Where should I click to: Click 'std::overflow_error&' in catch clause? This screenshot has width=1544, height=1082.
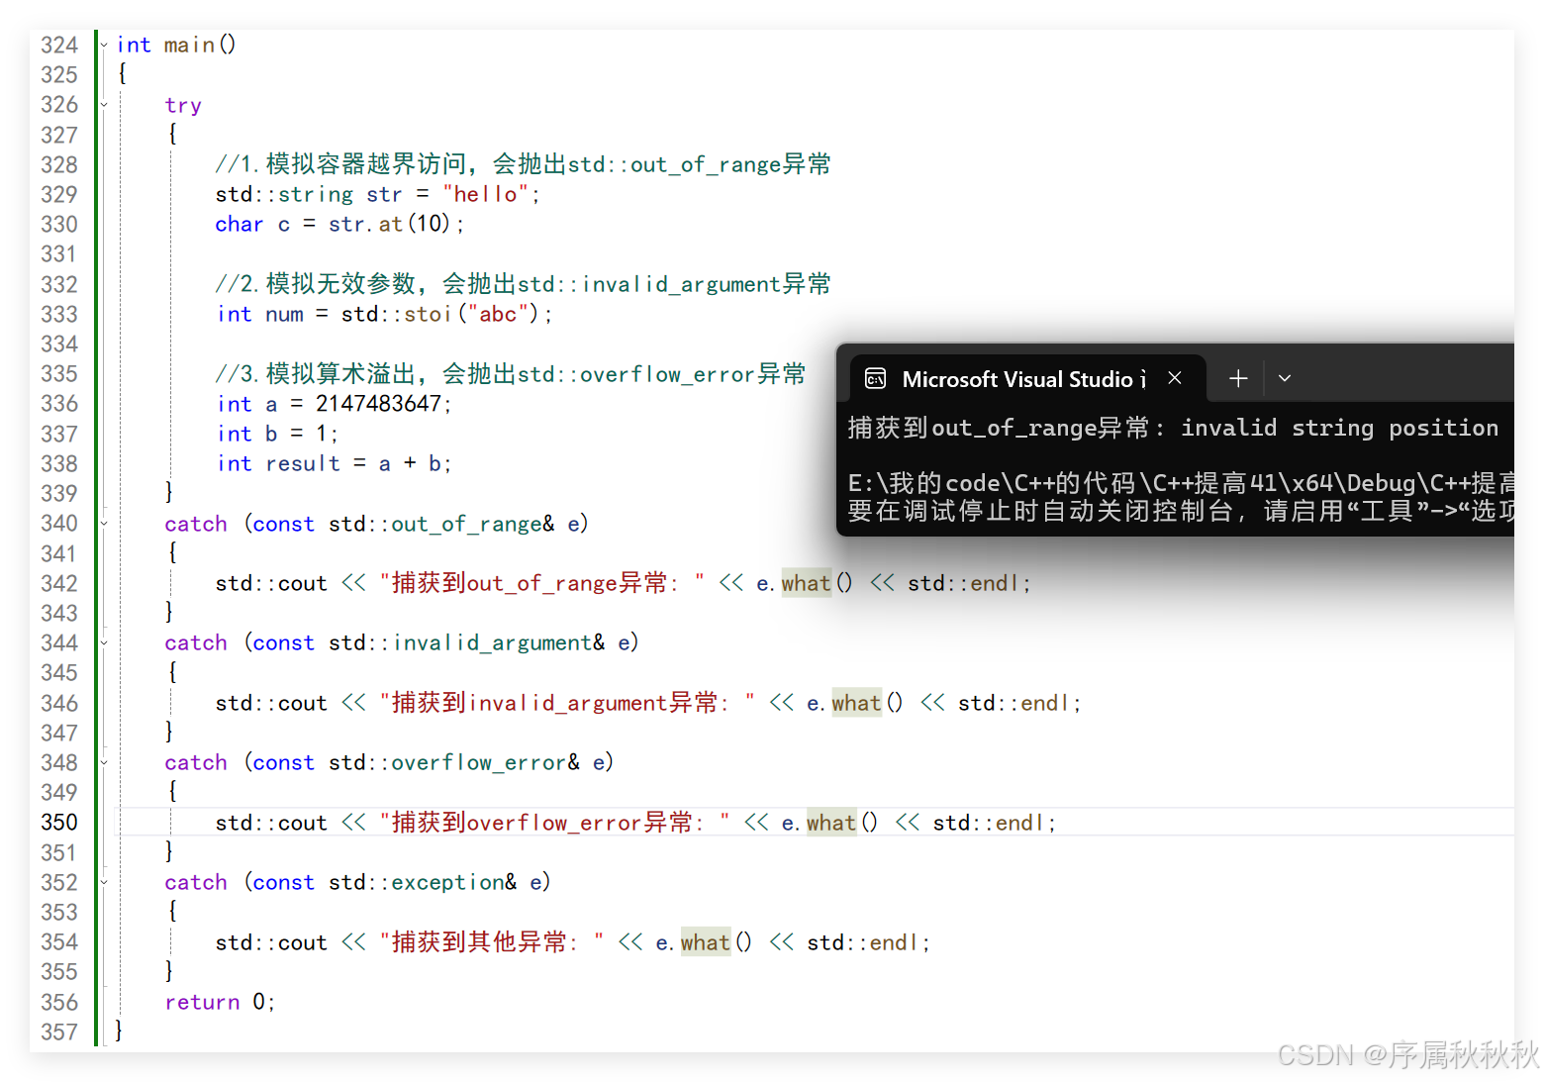[x=454, y=763]
